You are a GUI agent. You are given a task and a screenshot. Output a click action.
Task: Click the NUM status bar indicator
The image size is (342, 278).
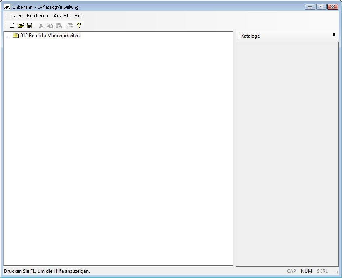point(307,271)
